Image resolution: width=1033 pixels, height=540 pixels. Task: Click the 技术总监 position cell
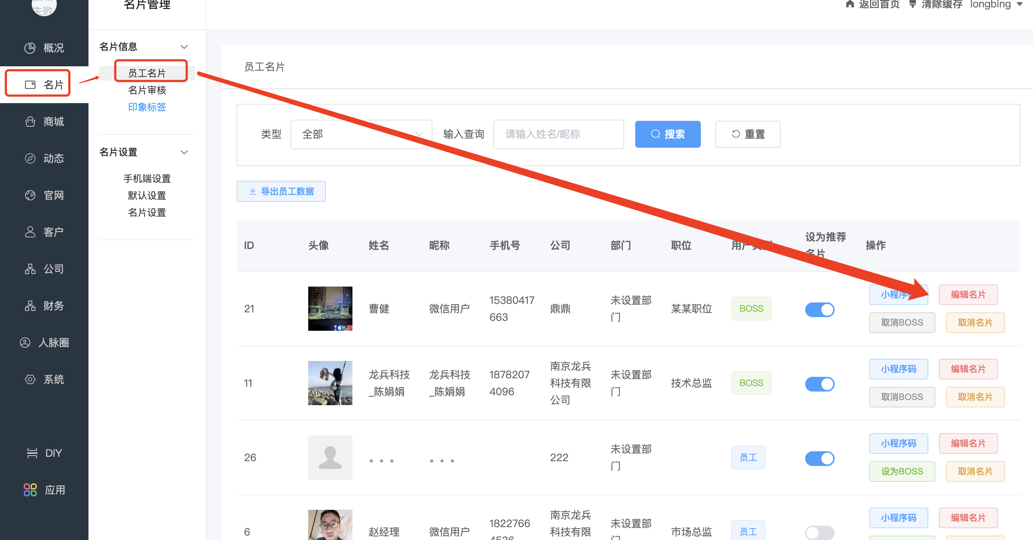tap(691, 383)
